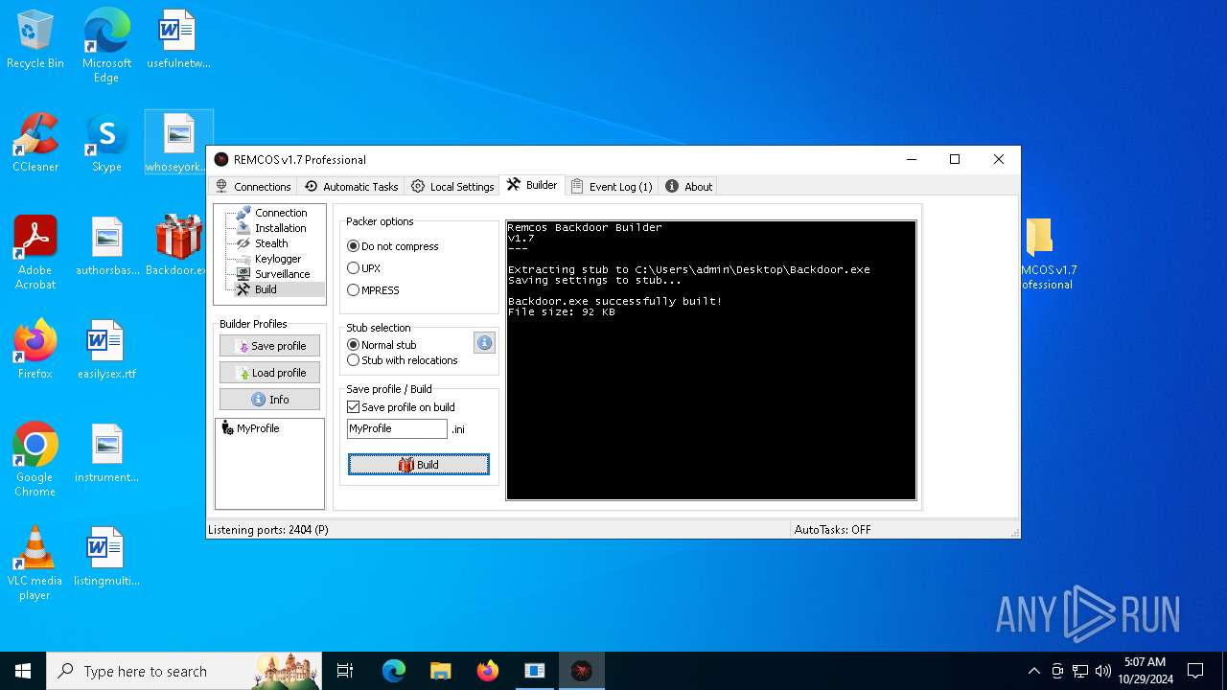Click the Load profile button
This screenshot has height=690, width=1227.
tap(269, 373)
